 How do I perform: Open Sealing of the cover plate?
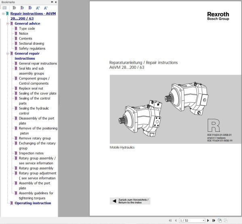point(38,93)
